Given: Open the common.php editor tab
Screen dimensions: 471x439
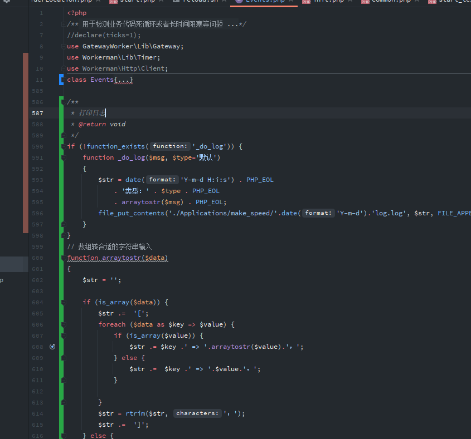Looking at the screenshot, I should click(391, 1).
